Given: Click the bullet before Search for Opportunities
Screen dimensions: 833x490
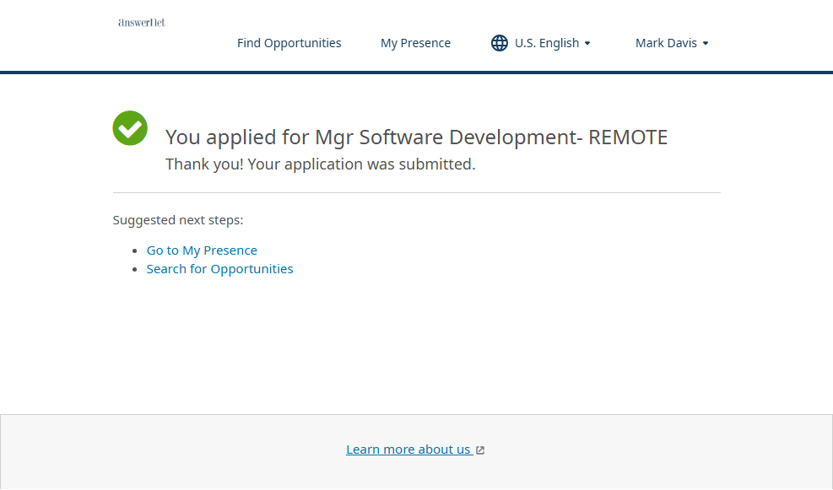Looking at the screenshot, I should [136, 269].
